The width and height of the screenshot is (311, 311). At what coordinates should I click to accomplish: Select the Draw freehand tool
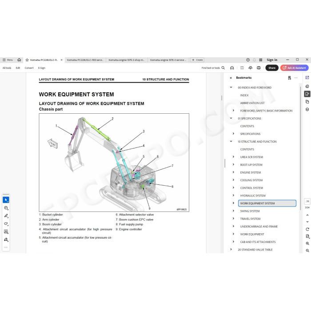coord(6,223)
